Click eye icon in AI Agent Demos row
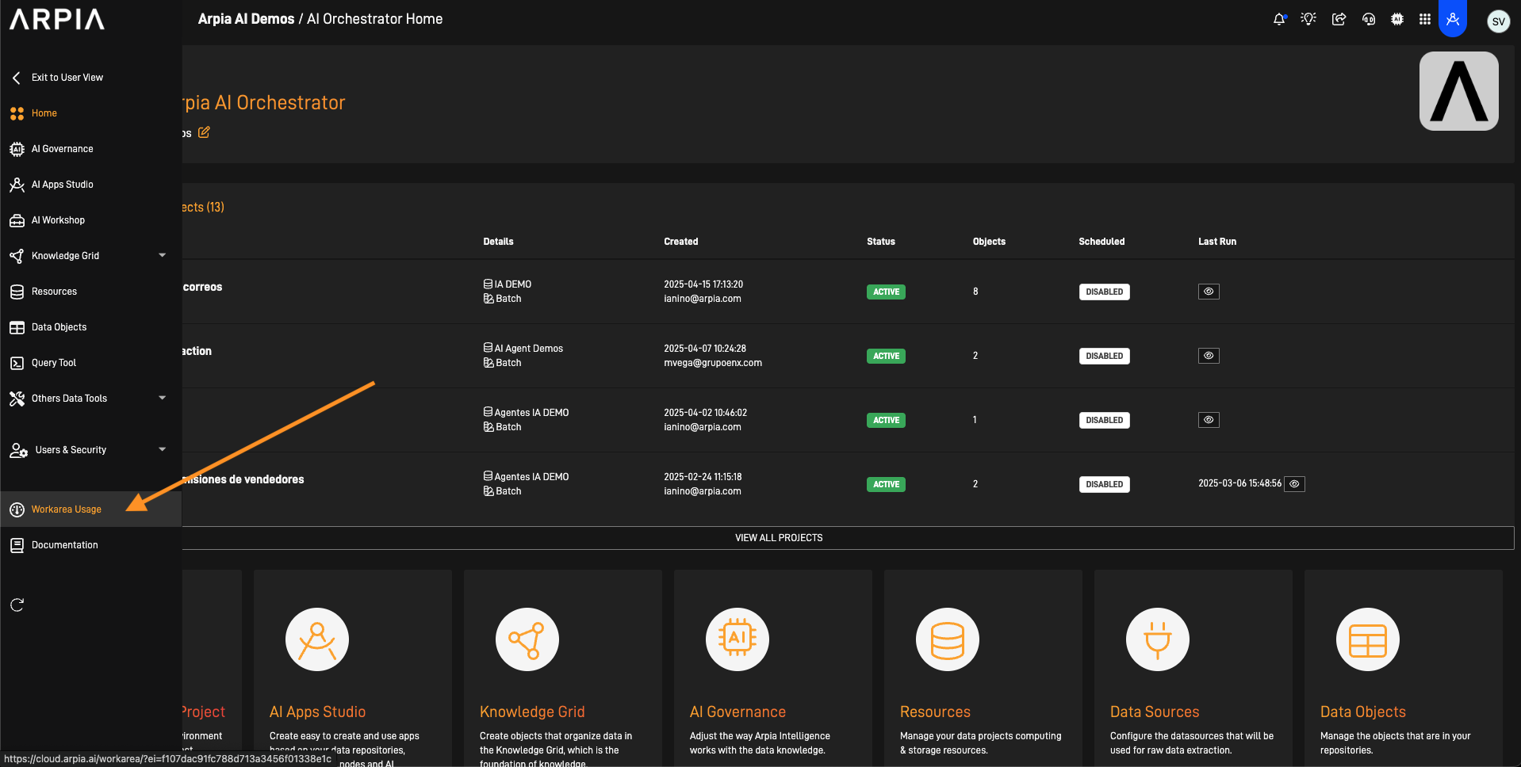 click(1209, 356)
